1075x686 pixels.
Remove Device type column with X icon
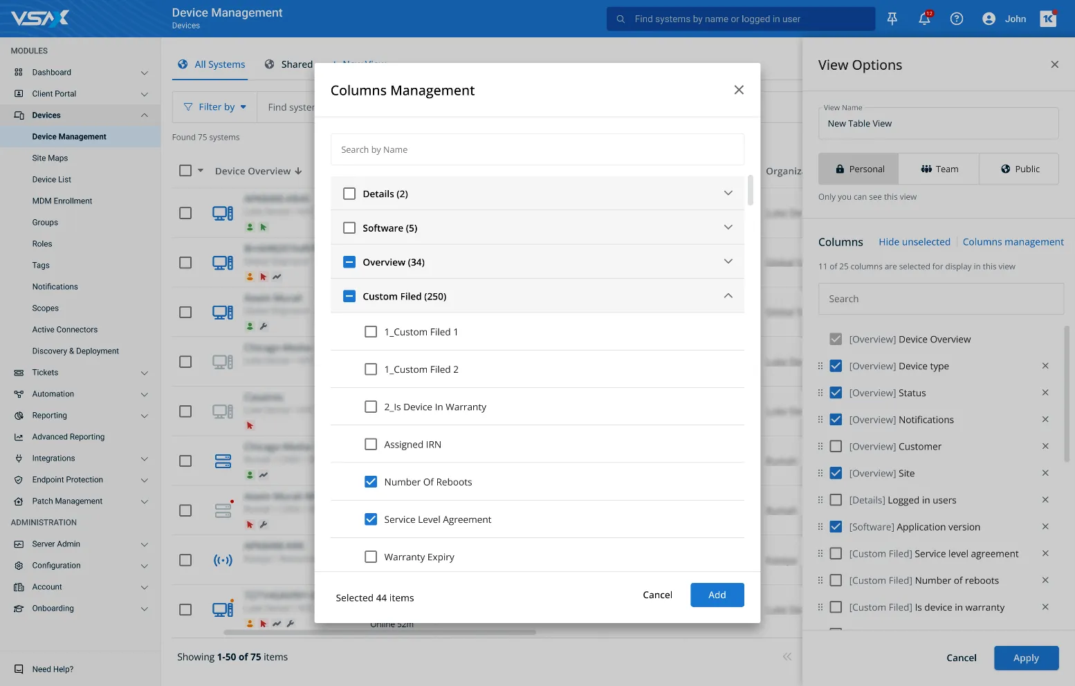(x=1045, y=366)
